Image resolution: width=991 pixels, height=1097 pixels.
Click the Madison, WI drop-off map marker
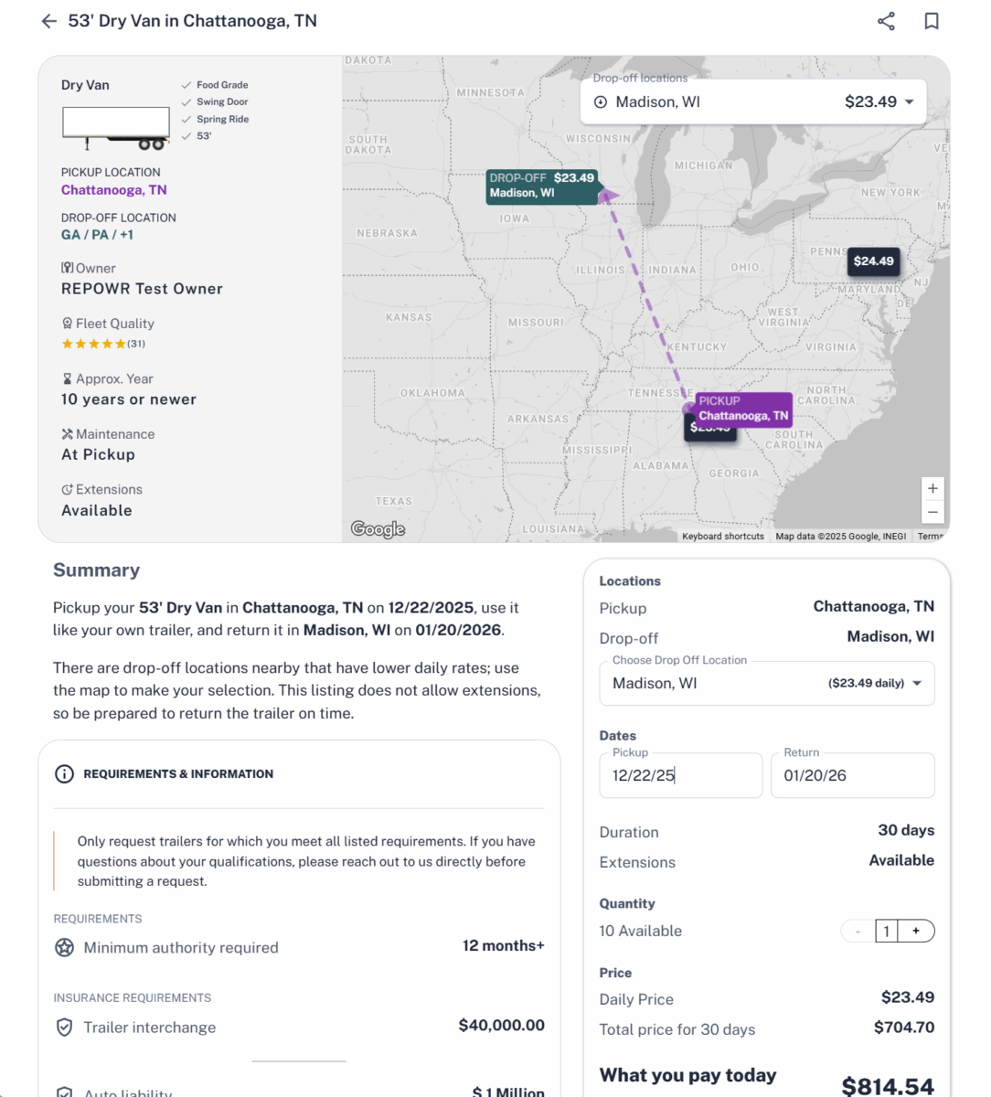[x=541, y=186]
